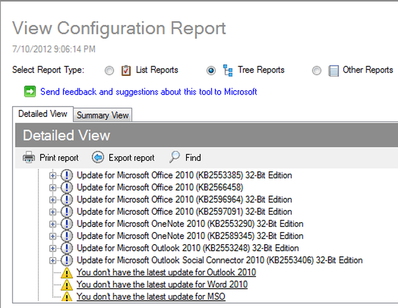Open 'You don't have the latest update for Word 2010'
The width and height of the screenshot is (398, 308).
click(x=162, y=285)
